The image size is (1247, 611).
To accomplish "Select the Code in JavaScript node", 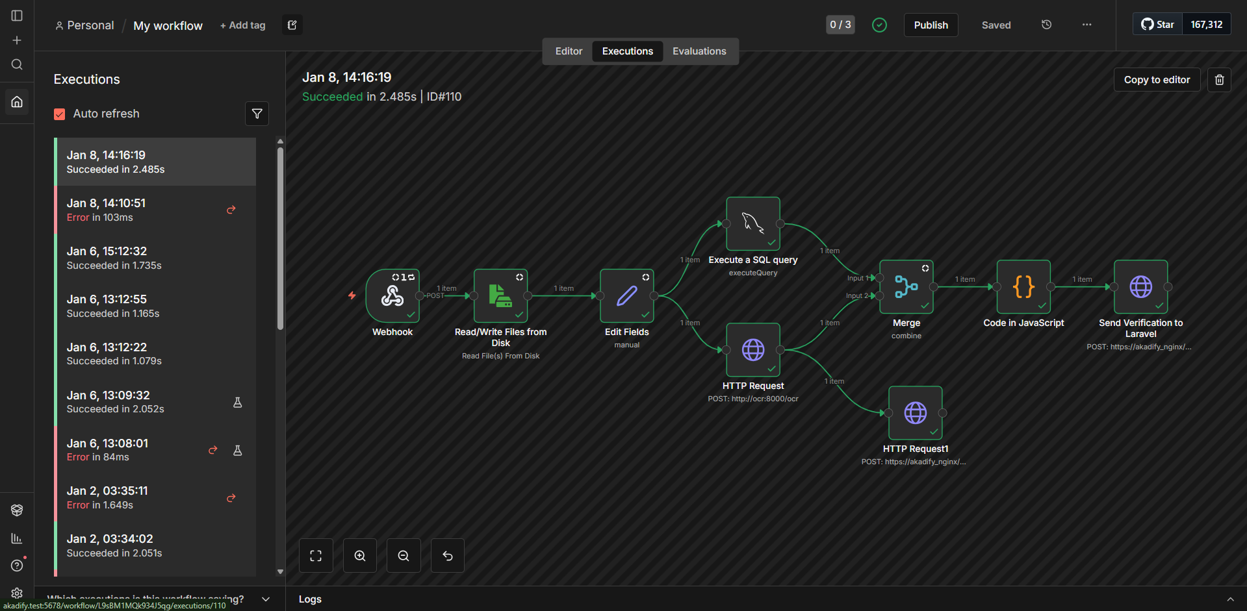I will (1023, 287).
